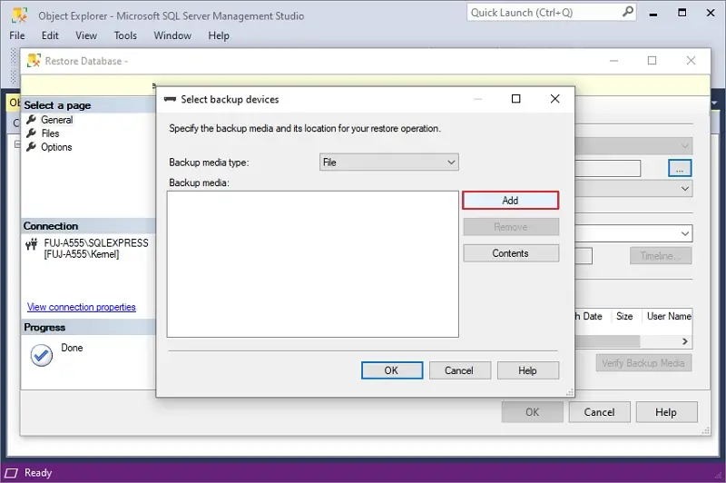Click the wrench icon beside Files
Image resolution: width=726 pixels, height=483 pixels.
[31, 133]
